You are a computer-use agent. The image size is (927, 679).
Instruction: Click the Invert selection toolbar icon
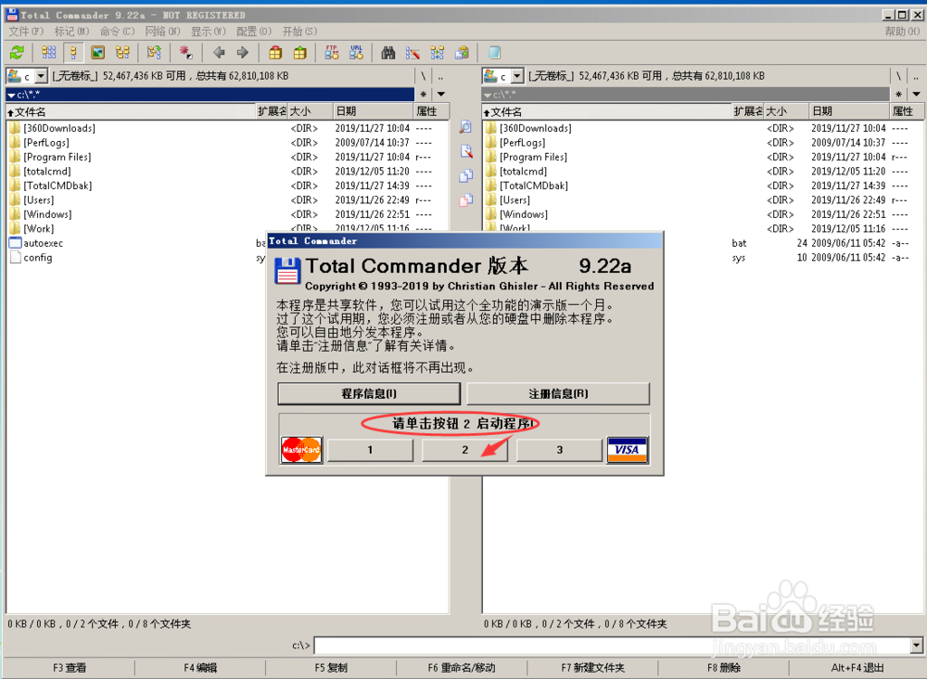(154, 53)
